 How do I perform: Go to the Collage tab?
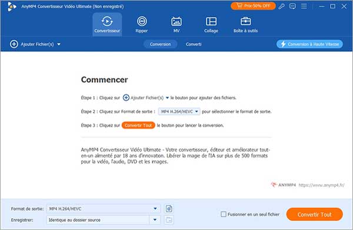pyautogui.click(x=211, y=24)
